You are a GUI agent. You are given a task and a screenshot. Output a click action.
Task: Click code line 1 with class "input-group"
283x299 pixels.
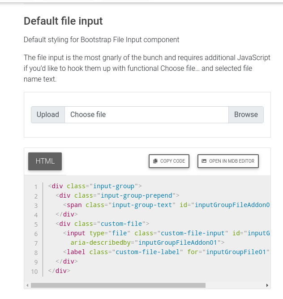[x=95, y=186]
